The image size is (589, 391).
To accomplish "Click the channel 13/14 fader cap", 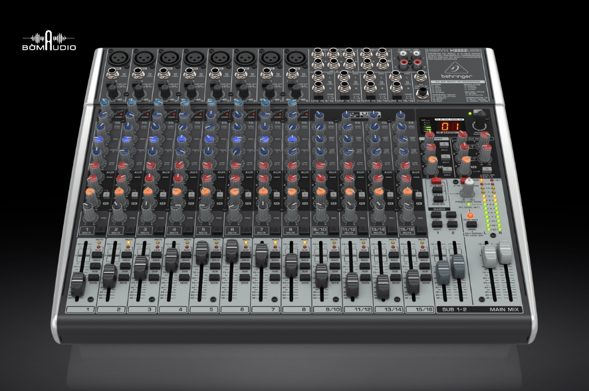I will tap(383, 287).
